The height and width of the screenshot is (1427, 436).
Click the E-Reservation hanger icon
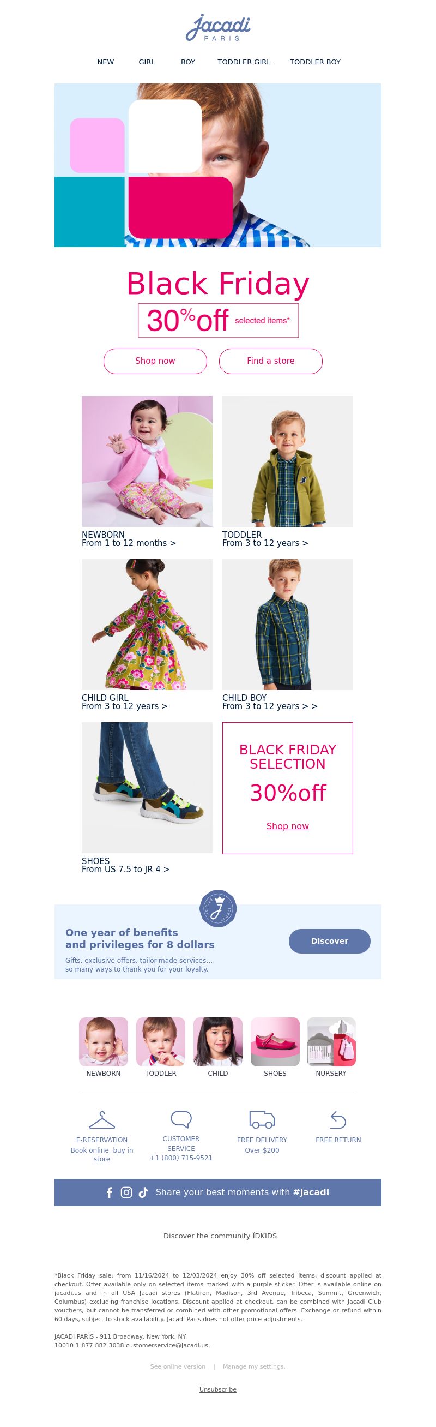(102, 1120)
